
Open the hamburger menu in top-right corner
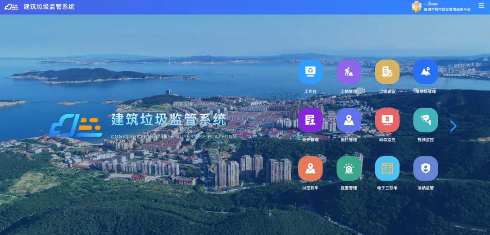click(481, 5)
